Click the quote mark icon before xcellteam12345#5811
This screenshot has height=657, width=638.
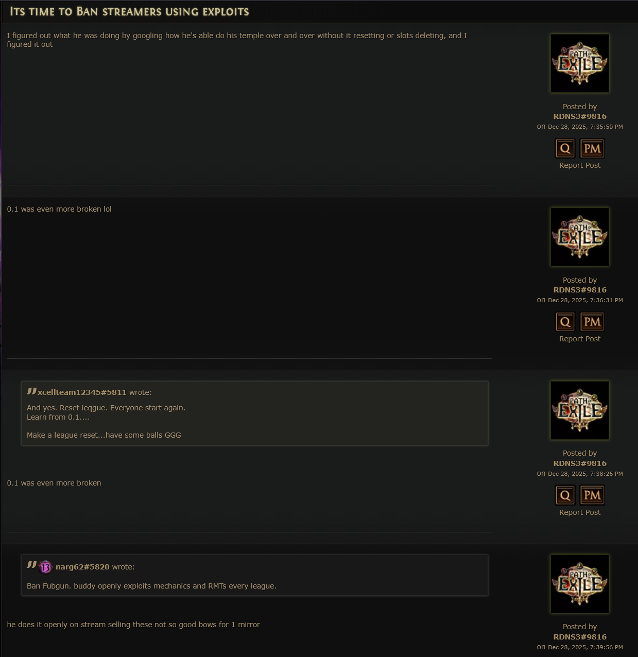31,391
